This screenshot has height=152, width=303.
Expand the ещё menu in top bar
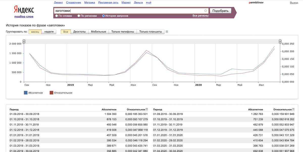click(149, 3)
